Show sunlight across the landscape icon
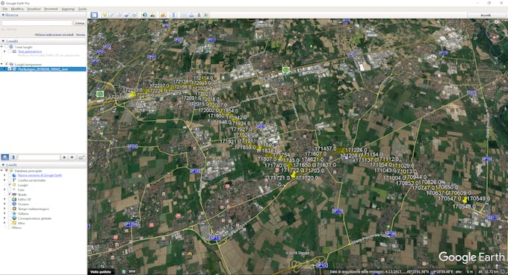Image resolution: width=508 pixels, height=275 pixels. click(152, 15)
